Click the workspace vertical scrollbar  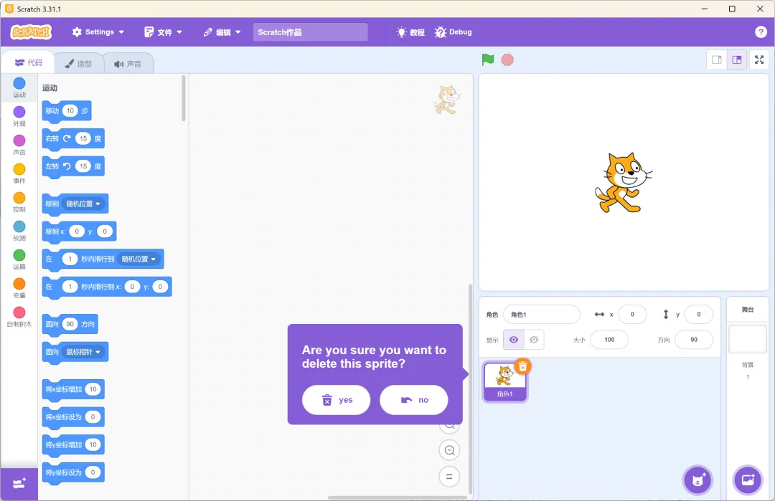(x=470, y=389)
